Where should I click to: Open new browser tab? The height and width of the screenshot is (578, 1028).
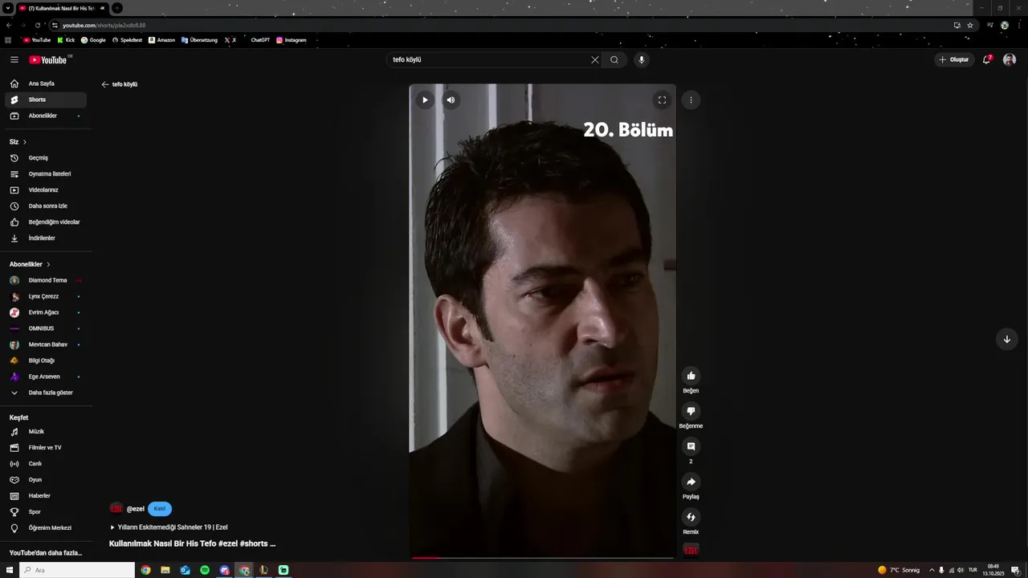click(116, 8)
